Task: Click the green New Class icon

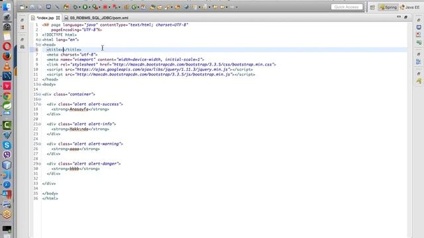Action: [x=134, y=7]
